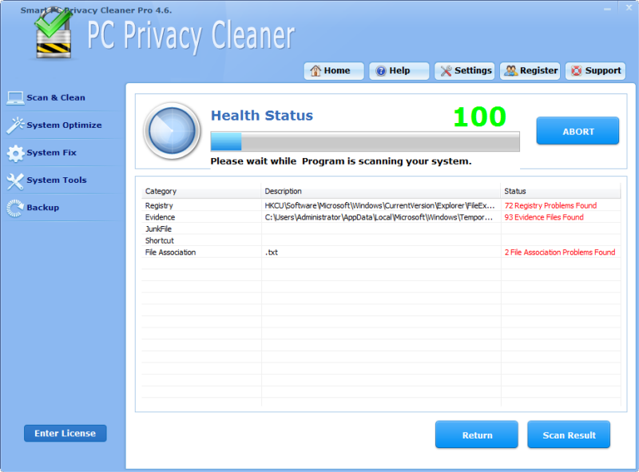The height and width of the screenshot is (472, 639).
Task: Click the Return button
Action: (x=477, y=434)
